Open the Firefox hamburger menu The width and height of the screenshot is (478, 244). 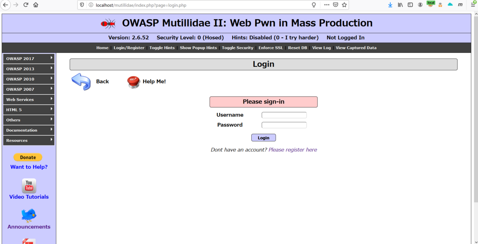[x=473, y=4]
